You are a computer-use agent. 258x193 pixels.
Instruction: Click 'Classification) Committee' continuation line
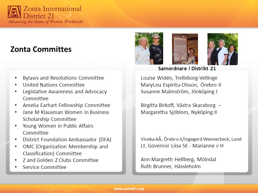click(x=52, y=153)
